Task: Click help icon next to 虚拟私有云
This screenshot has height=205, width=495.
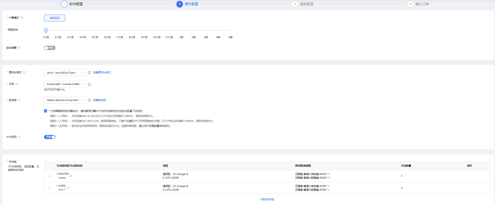Action: click(24, 72)
